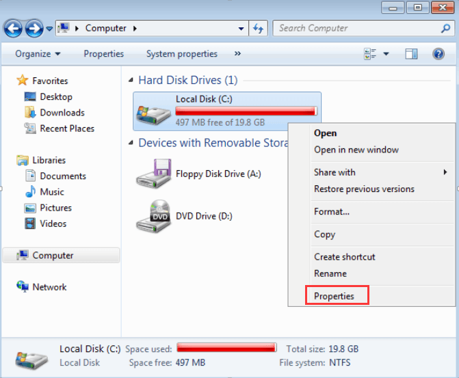Click the magnifier search icon

(445, 29)
